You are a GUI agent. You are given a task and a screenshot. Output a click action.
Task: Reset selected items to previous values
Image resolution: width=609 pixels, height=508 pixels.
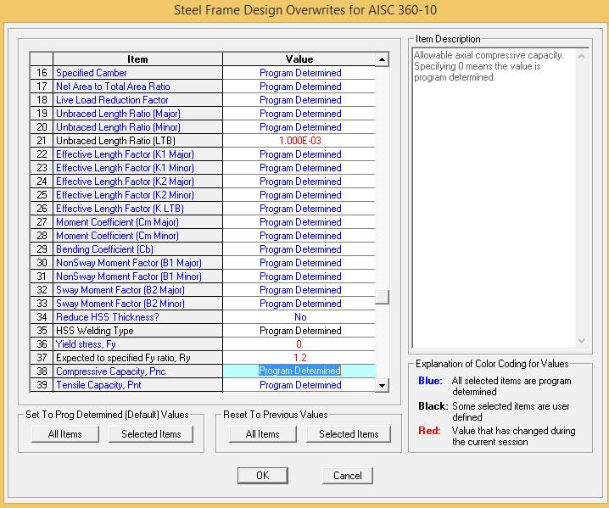tap(349, 434)
